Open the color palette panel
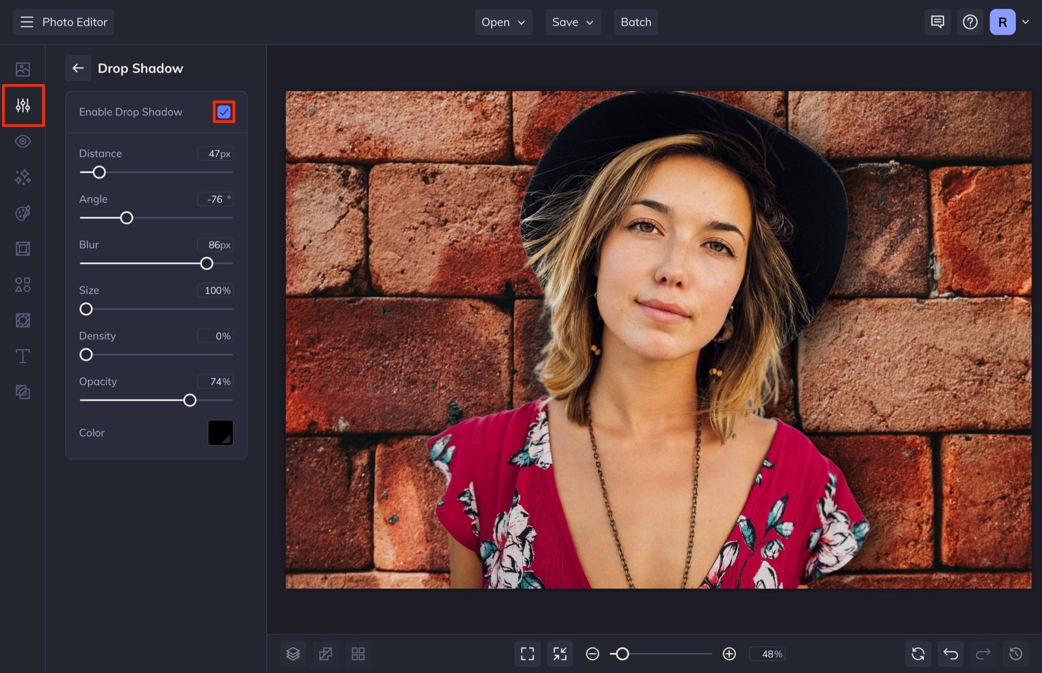 click(x=23, y=212)
